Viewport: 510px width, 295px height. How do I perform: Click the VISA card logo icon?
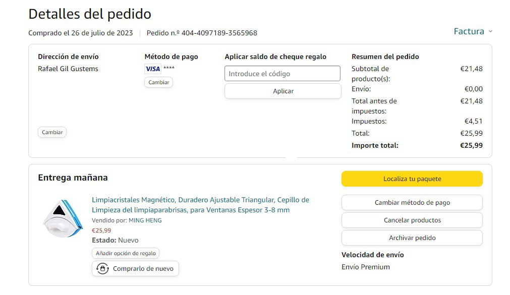(x=152, y=69)
